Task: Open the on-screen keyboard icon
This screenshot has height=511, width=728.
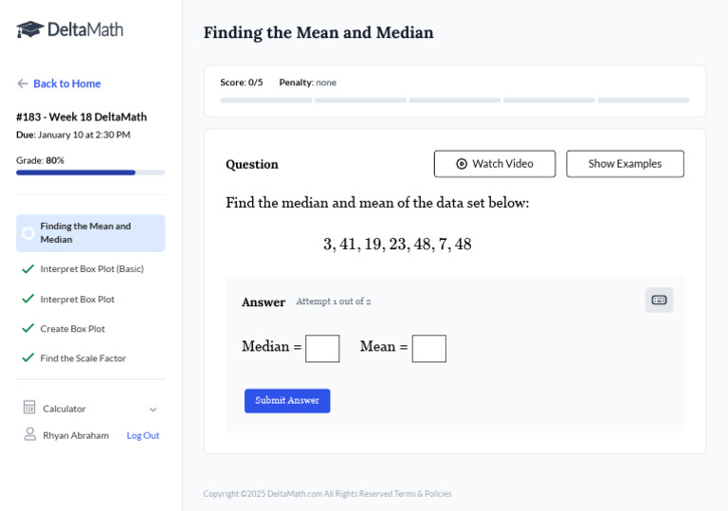Action: click(659, 301)
